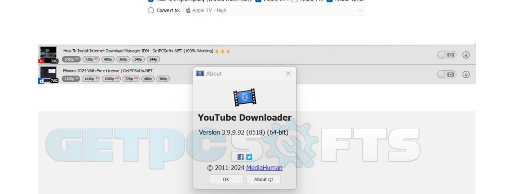Click the 'Version 3.9.9.92 (0518) (64-bit)' text

244,132
